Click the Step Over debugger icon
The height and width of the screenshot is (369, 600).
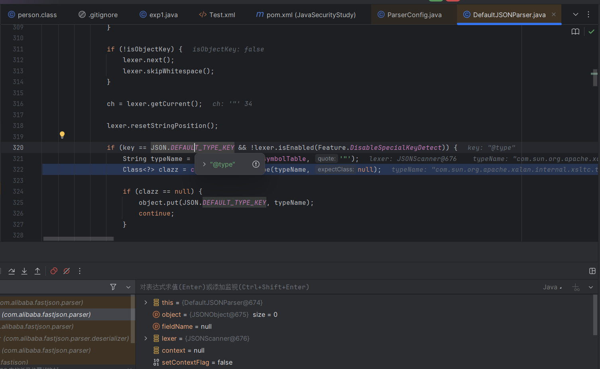(x=12, y=271)
